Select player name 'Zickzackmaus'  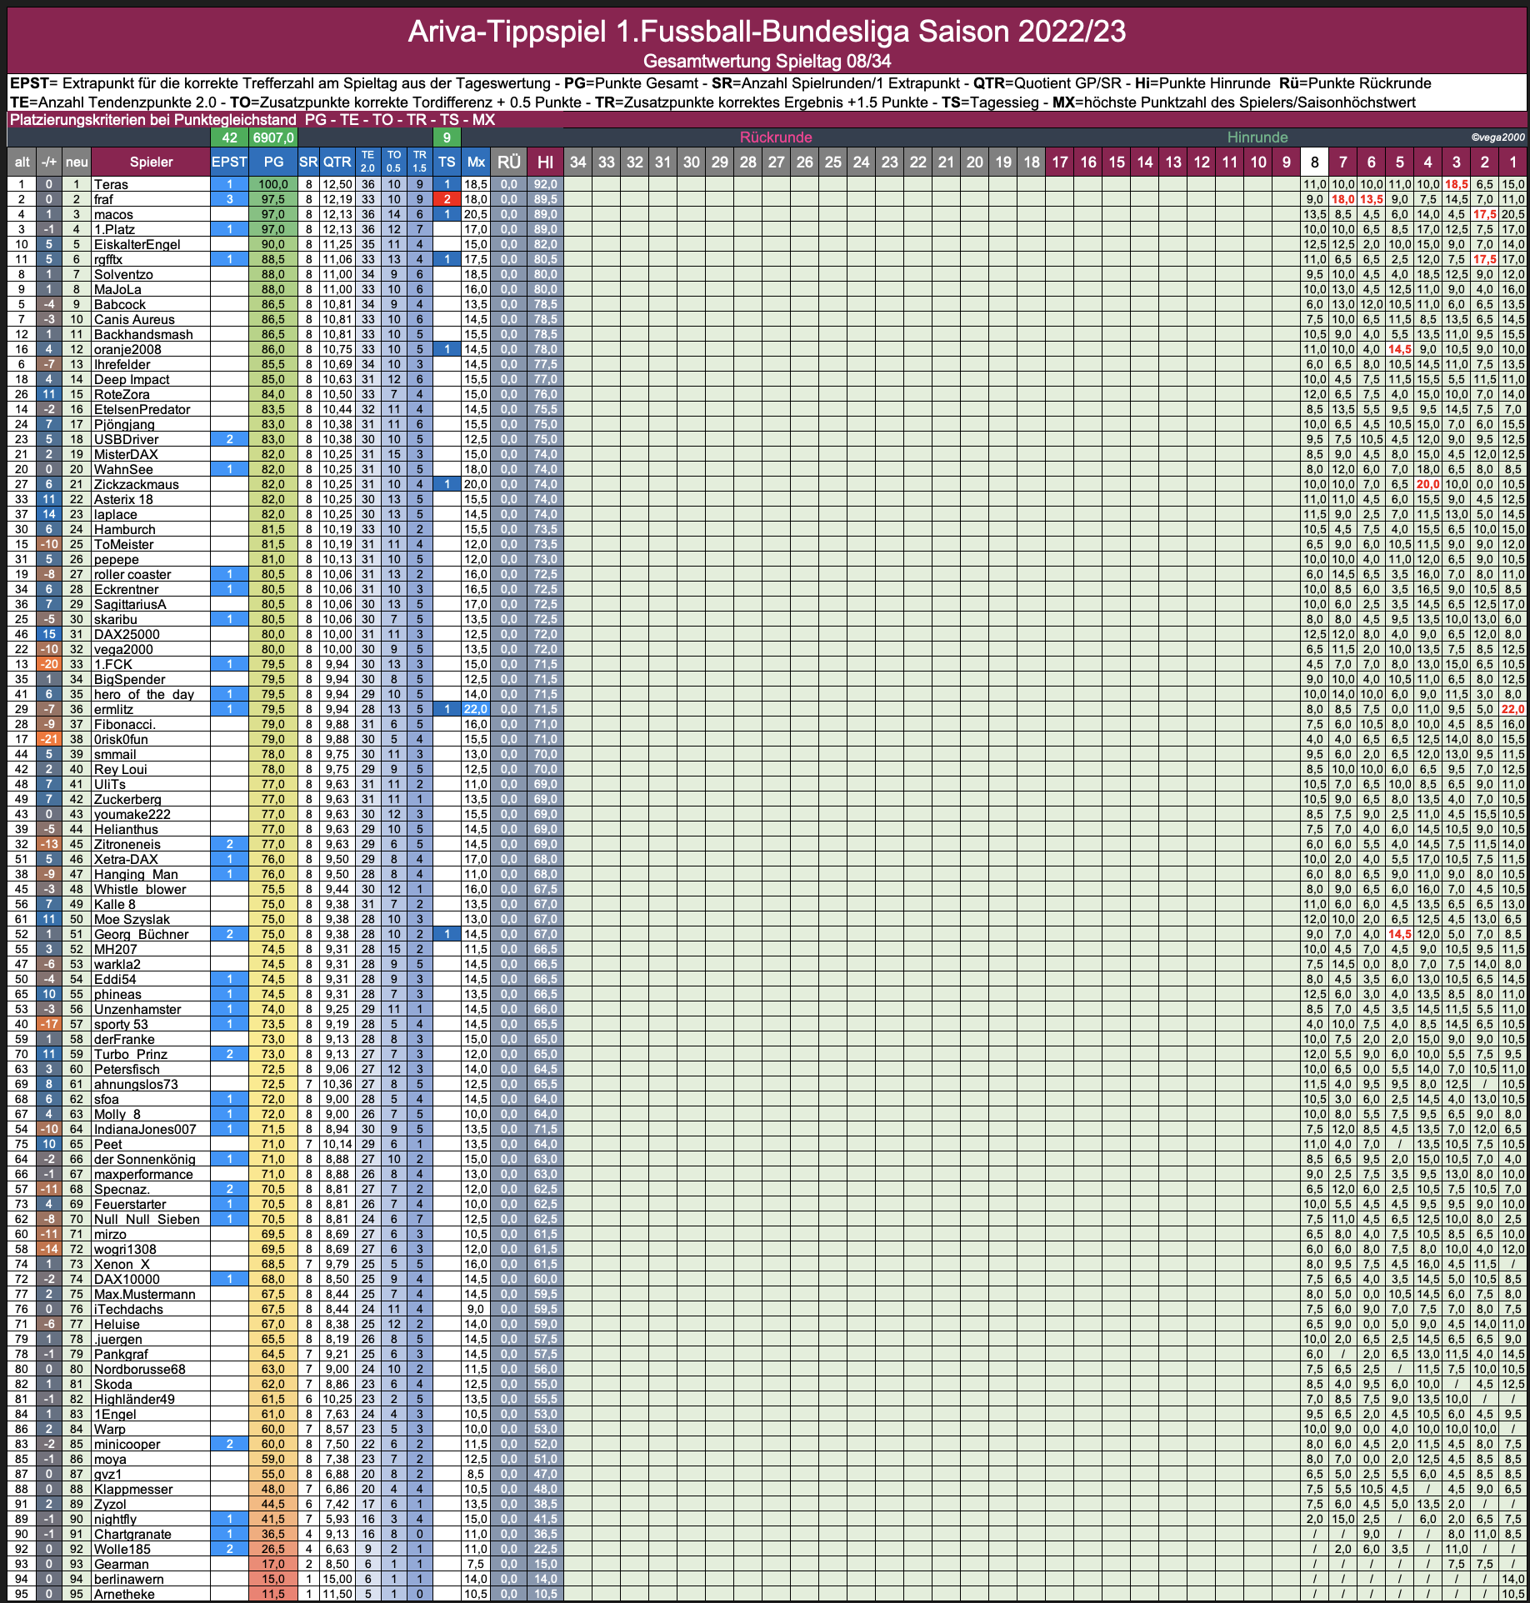(x=136, y=484)
